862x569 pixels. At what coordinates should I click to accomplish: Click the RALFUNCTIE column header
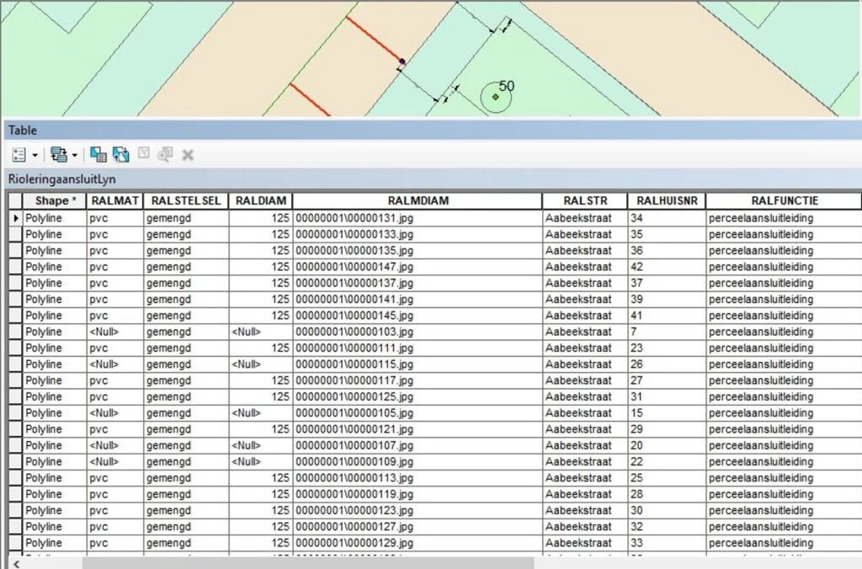pos(784,201)
